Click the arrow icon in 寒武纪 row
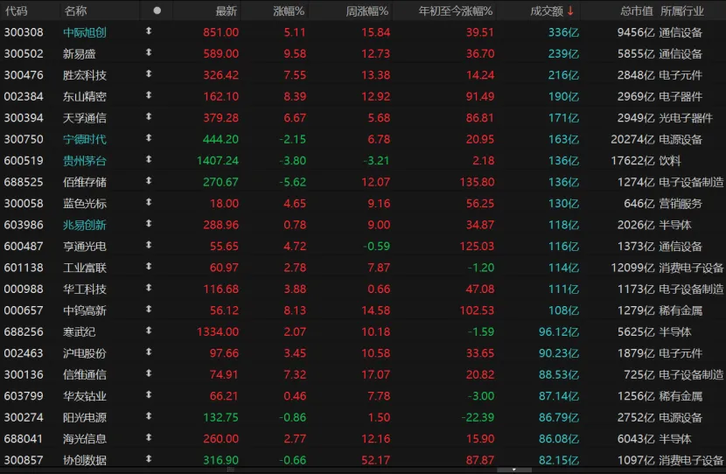The width and height of the screenshot is (726, 474). tap(148, 331)
